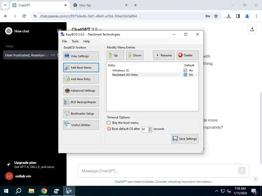Open Add New Entry section

tap(81, 79)
